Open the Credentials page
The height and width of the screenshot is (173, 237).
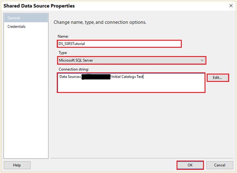(17, 27)
